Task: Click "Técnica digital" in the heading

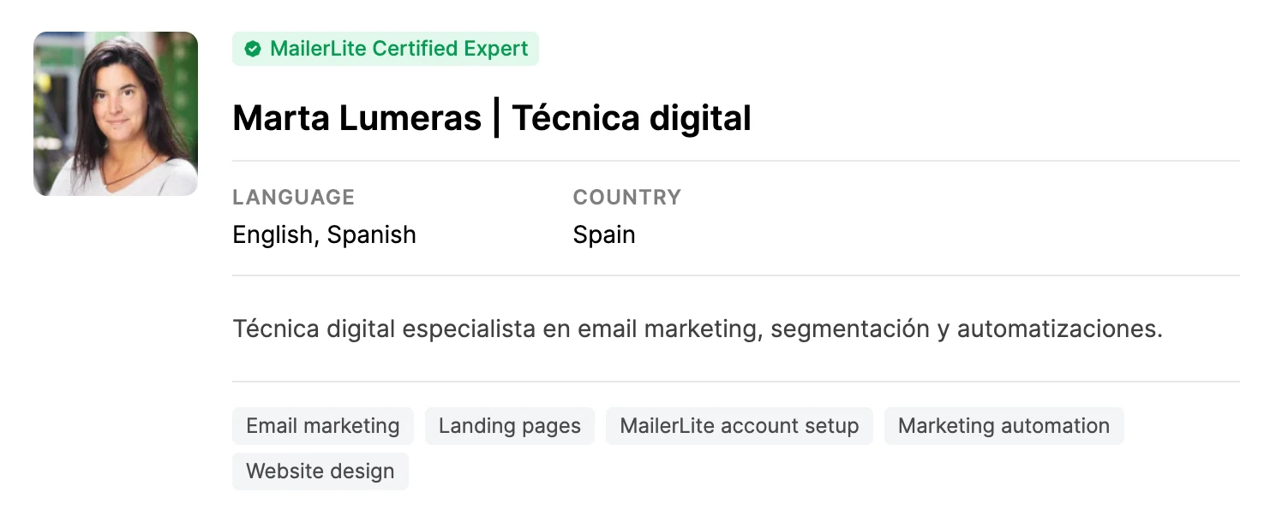Action: click(x=632, y=118)
